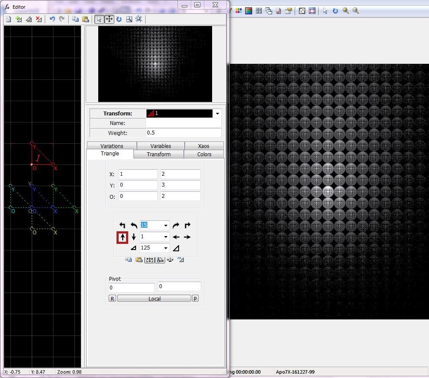The image size is (429, 378).
Task: Move triangle up with the up arrow
Action: 122,237
